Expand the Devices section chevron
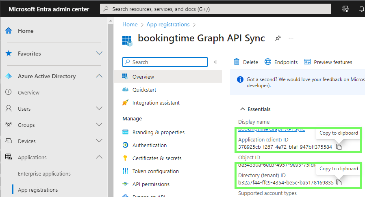This screenshot has height=197, width=365. click(99, 141)
